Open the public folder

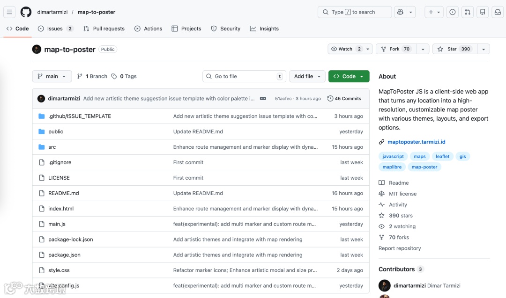pos(55,131)
